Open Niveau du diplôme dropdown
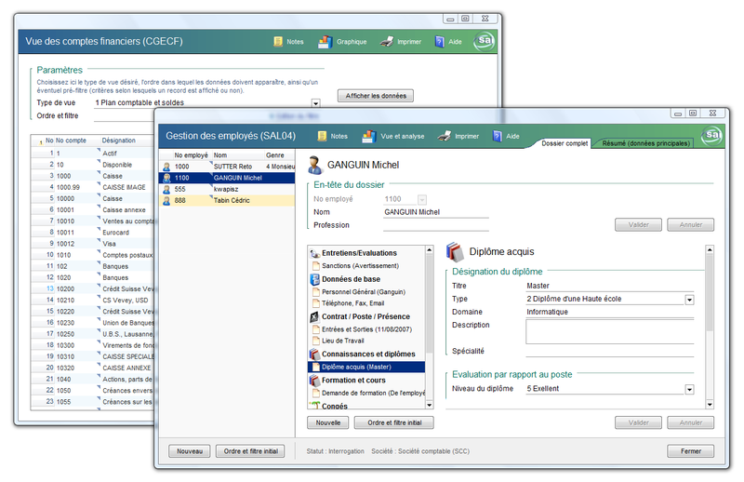Viewport: 744px width, 482px height. click(689, 389)
